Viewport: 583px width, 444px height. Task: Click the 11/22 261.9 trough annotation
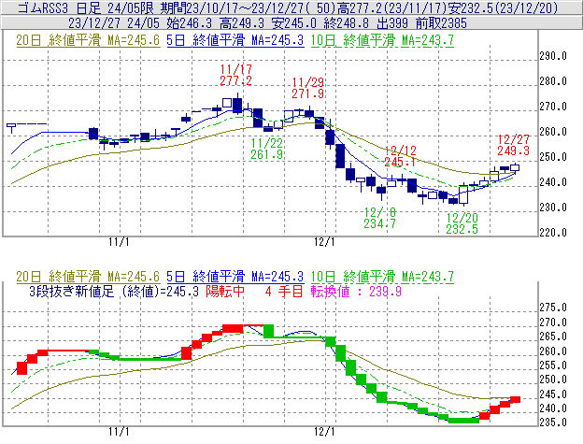(267, 149)
